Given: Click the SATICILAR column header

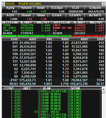Looking at the screenshot, I should 62,23.
